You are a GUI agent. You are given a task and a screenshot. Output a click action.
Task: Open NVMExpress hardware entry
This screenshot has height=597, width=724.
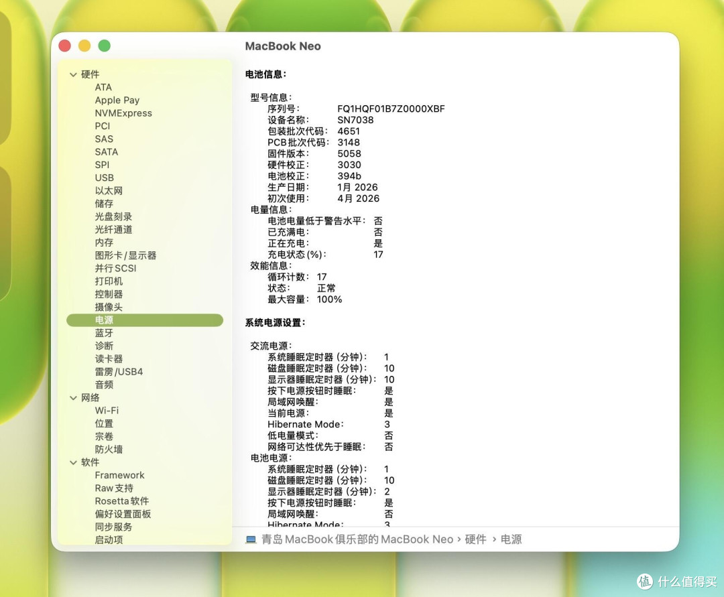[123, 113]
